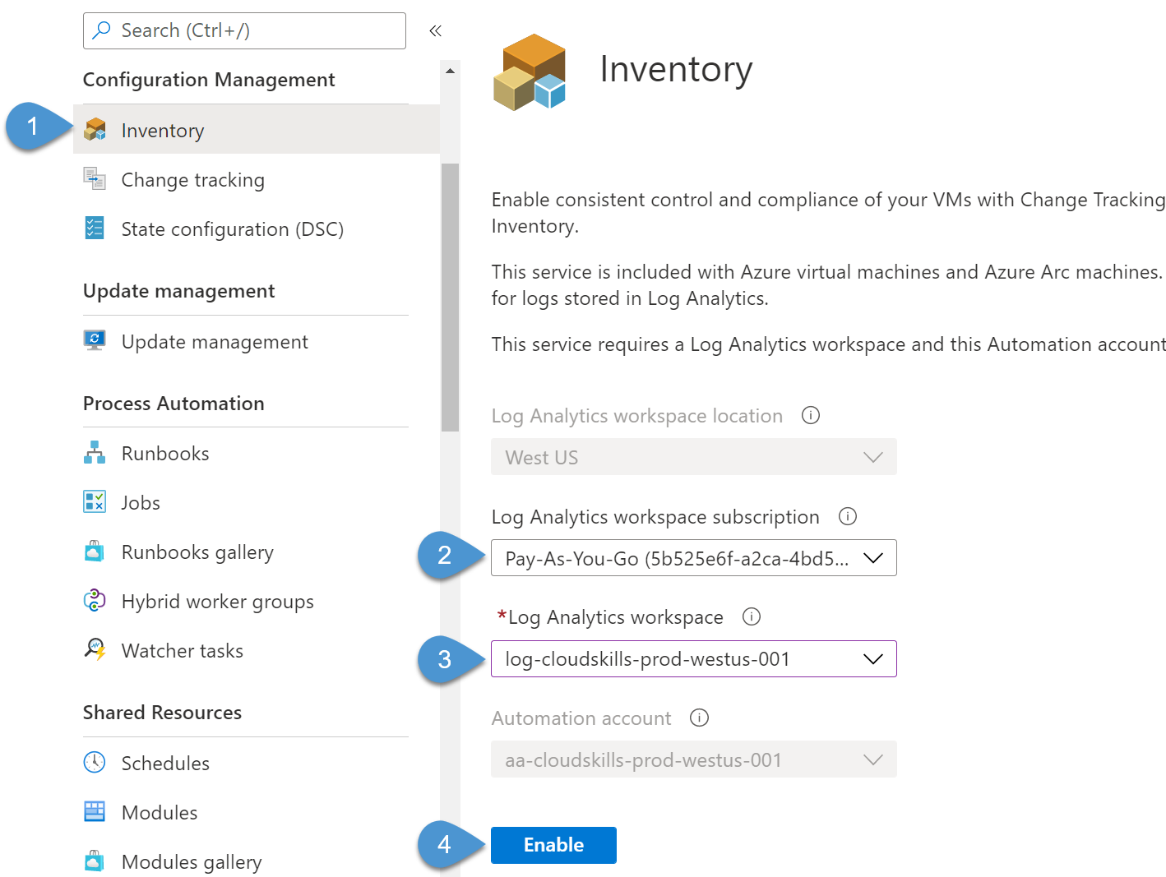Click the Enable button
Screen dimensions: 1166x877
click(553, 844)
